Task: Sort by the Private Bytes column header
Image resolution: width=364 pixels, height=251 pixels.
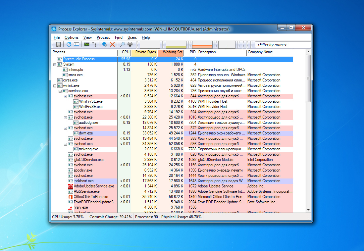Action: tap(144, 52)
